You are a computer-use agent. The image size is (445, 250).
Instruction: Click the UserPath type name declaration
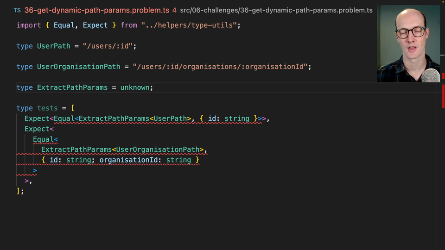[53, 46]
